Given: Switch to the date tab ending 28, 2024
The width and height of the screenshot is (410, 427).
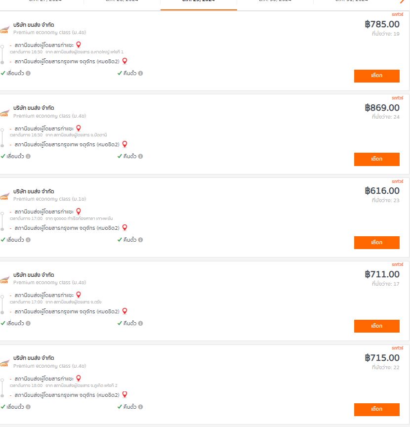Looking at the screenshot, I should 122,2.
